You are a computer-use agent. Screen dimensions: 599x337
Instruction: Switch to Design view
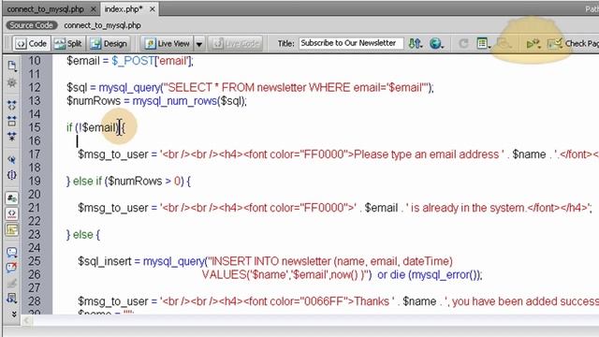[x=109, y=44]
